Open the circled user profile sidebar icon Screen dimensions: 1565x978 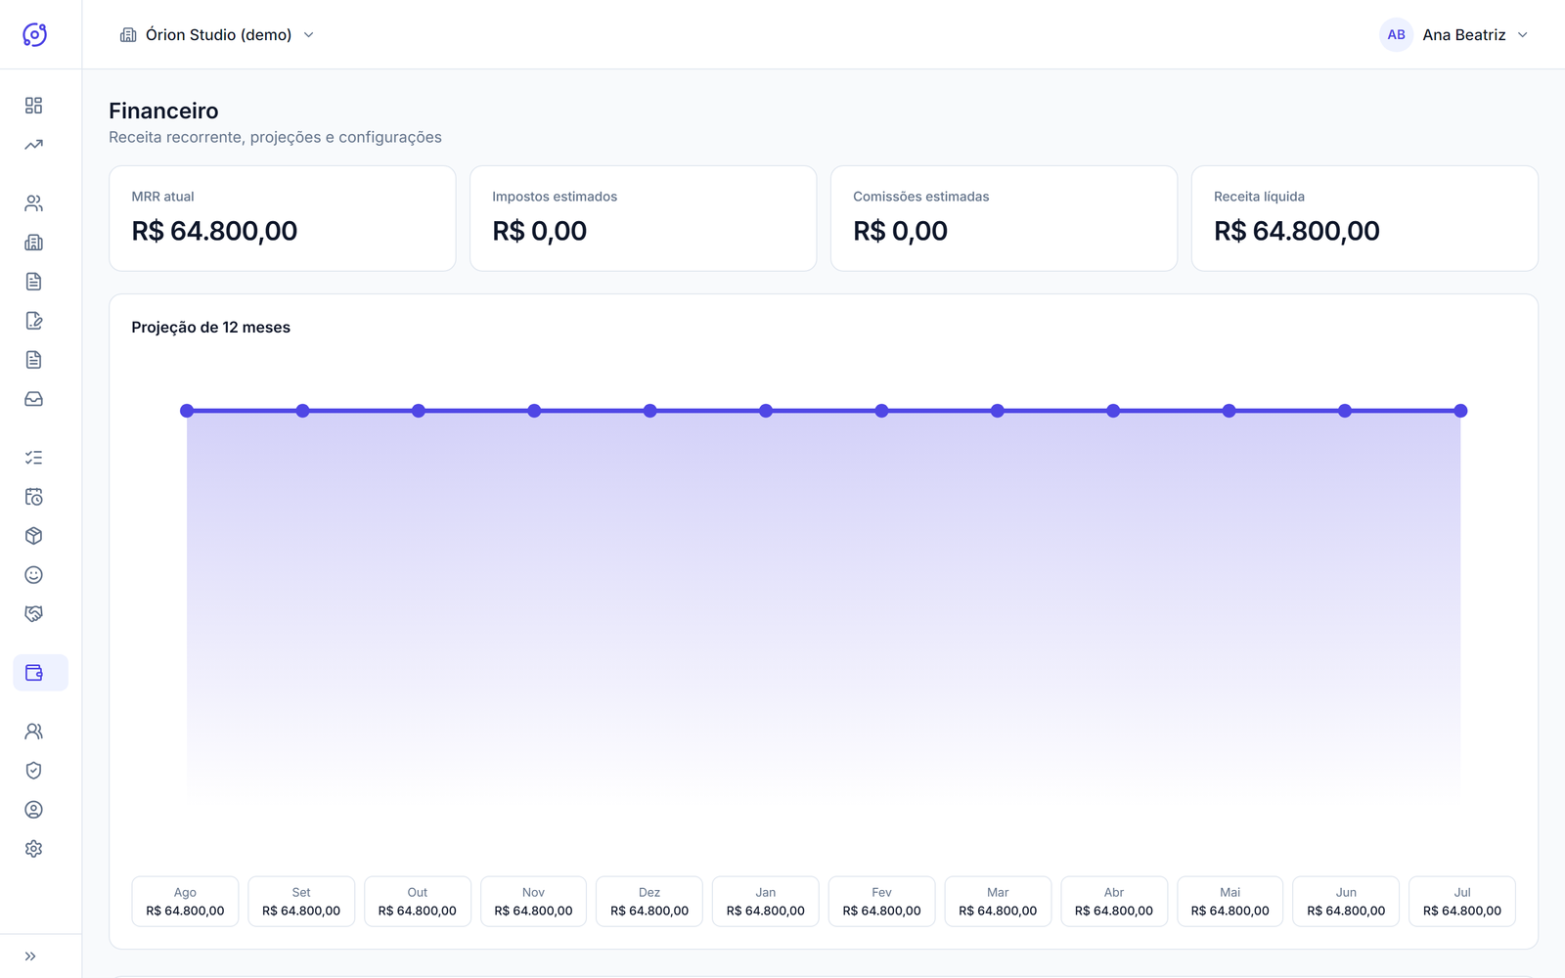point(33,810)
